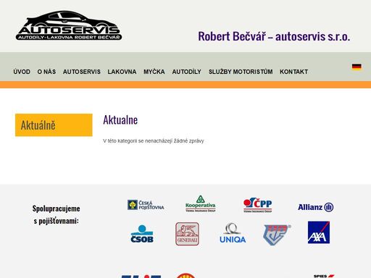Click the ČSOB logo

coord(142,234)
